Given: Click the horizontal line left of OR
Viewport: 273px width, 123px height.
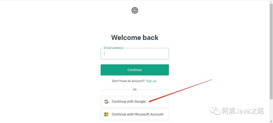Looking at the screenshot, I should pos(115,90).
